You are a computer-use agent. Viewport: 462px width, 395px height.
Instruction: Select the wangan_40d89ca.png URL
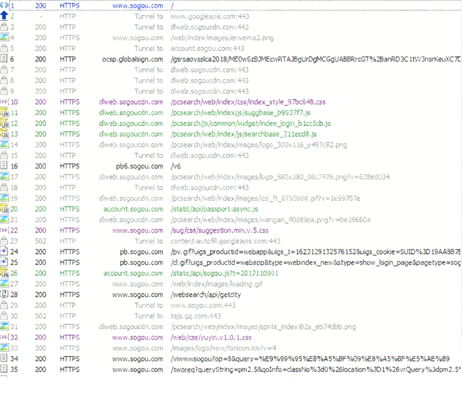[271, 220]
